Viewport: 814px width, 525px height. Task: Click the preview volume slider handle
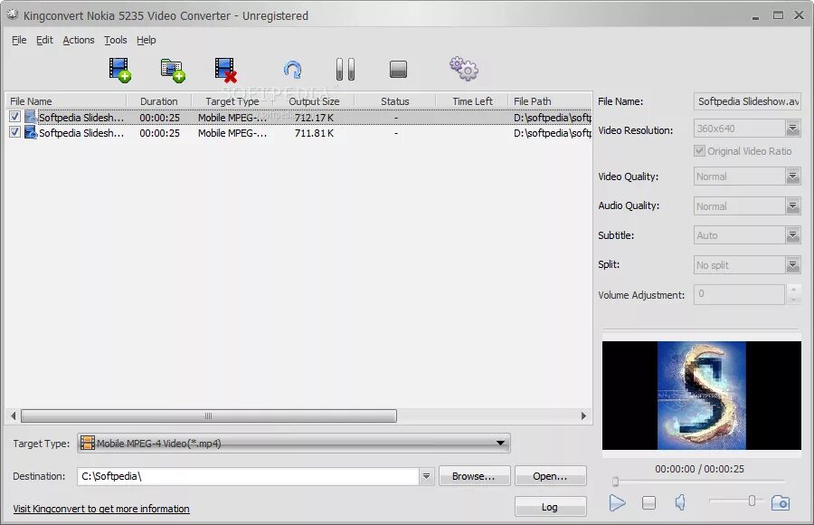[x=752, y=501]
